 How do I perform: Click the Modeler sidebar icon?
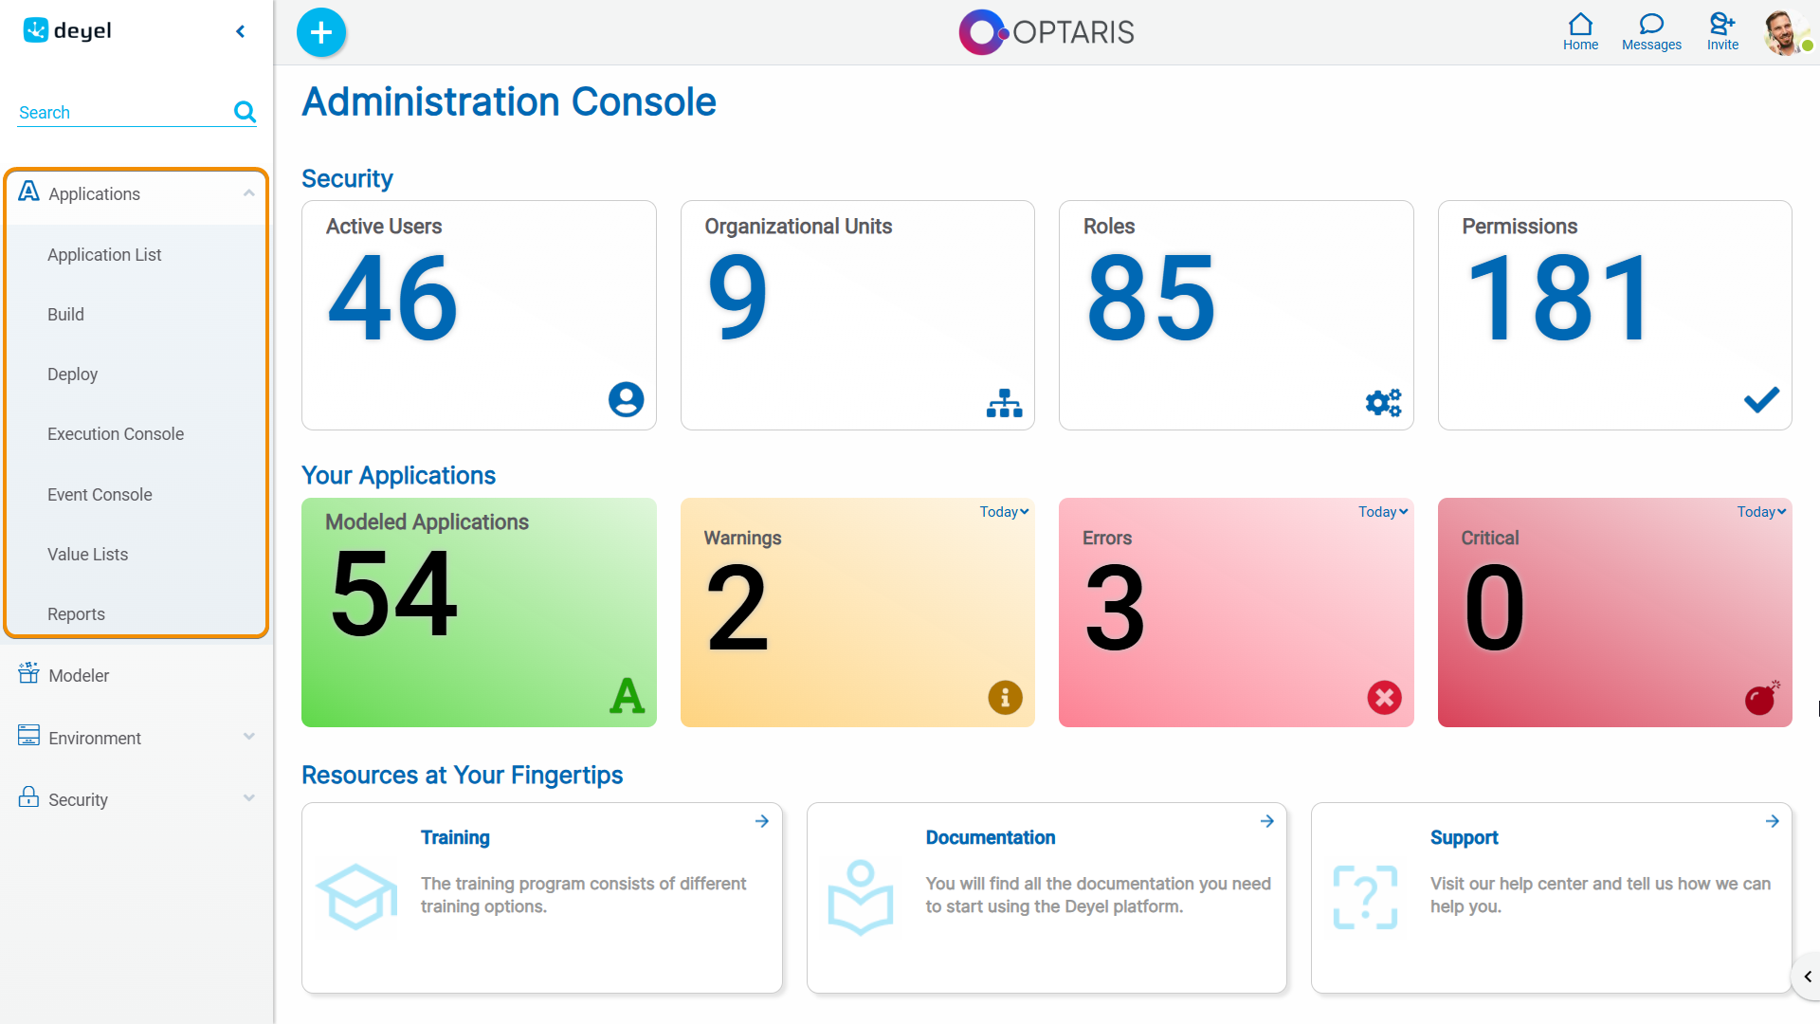[x=28, y=674]
